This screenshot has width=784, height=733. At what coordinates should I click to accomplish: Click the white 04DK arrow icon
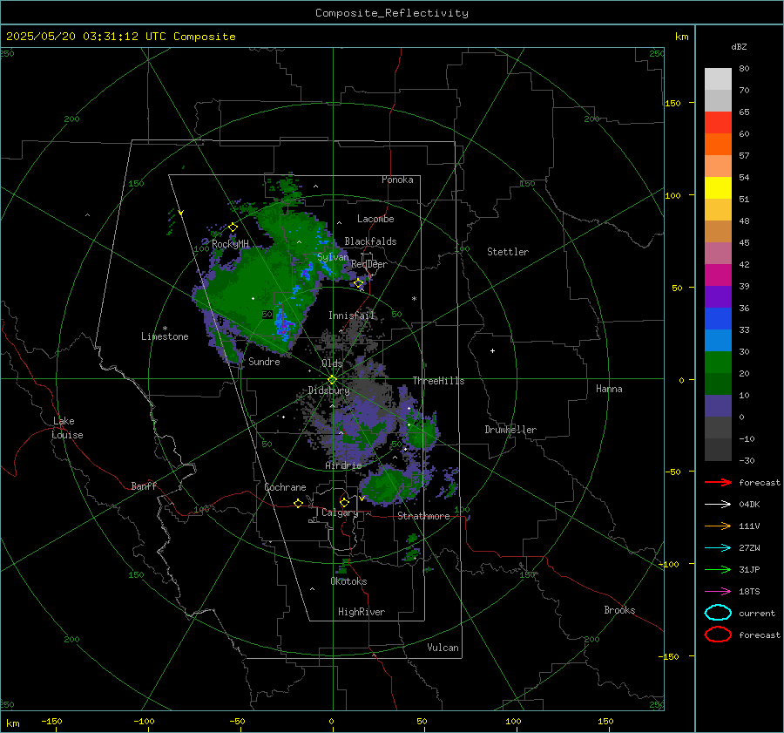tap(718, 504)
